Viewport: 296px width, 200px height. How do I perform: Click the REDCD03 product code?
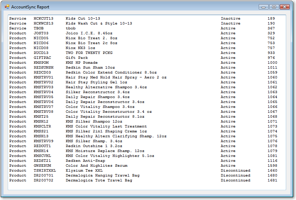42,73
